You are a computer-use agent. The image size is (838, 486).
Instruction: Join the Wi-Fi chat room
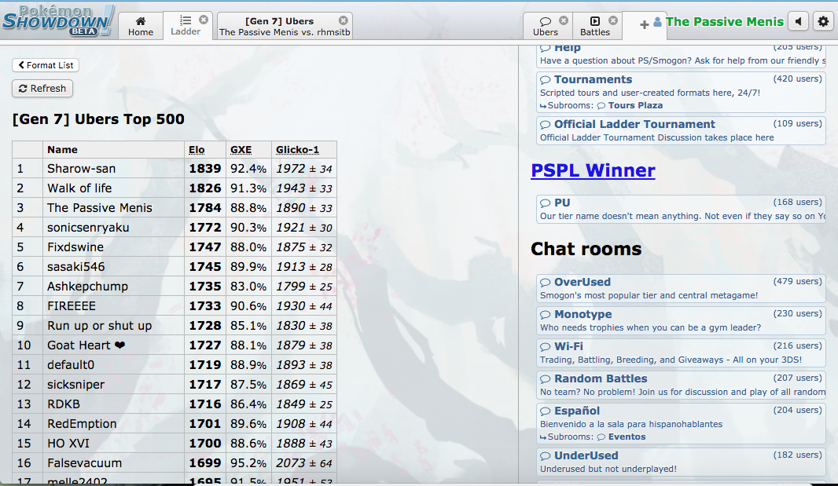(x=681, y=353)
